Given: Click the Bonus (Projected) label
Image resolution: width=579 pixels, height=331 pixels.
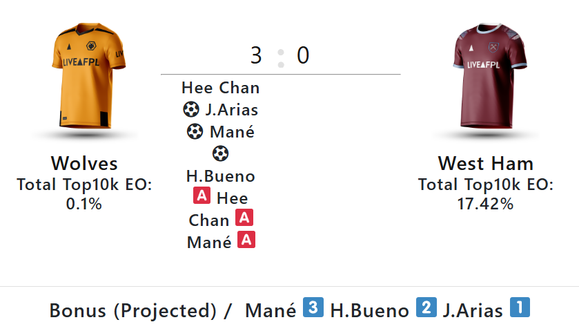Looking at the screenshot, I should 133,311.
